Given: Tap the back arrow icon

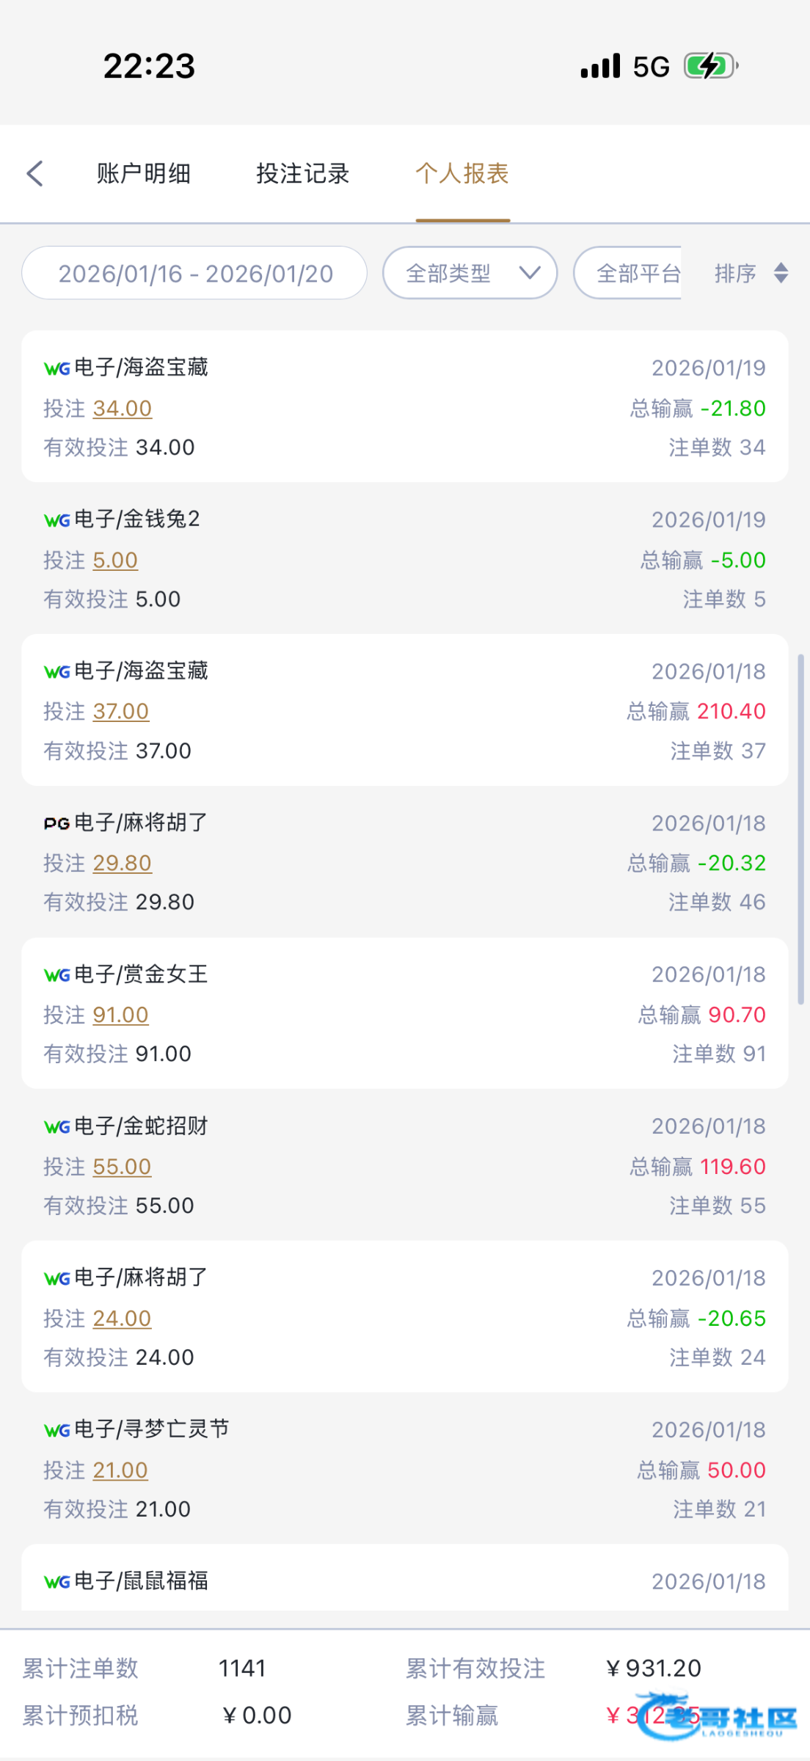Looking at the screenshot, I should pos(35,174).
